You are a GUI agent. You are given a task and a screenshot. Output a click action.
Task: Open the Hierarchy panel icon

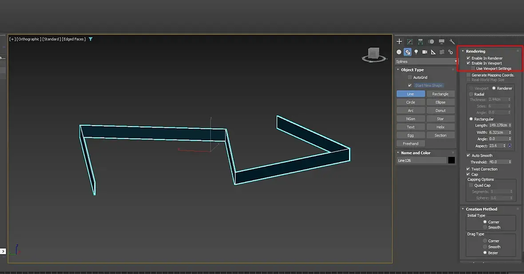(x=421, y=41)
